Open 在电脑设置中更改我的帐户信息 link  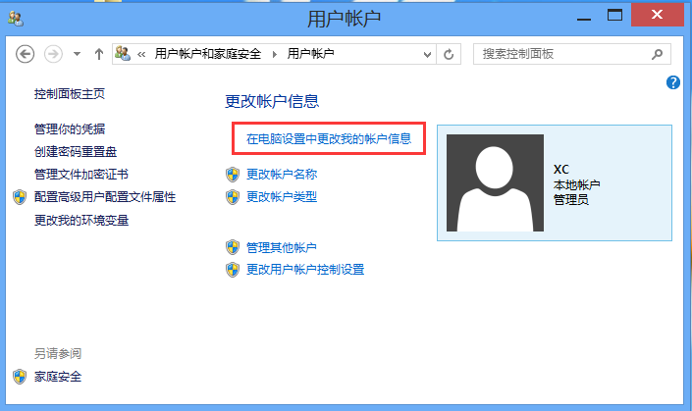pos(329,139)
